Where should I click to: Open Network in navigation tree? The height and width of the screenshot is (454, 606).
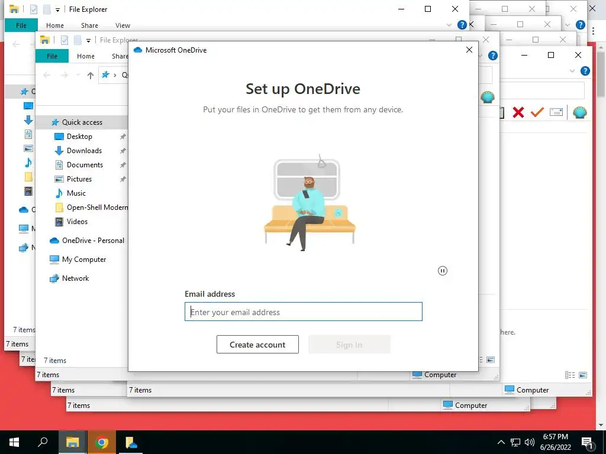(75, 278)
